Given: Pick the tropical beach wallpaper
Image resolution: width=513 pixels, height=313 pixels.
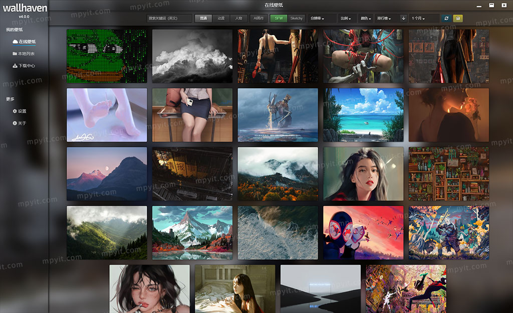Looking at the screenshot, I should point(363,115).
